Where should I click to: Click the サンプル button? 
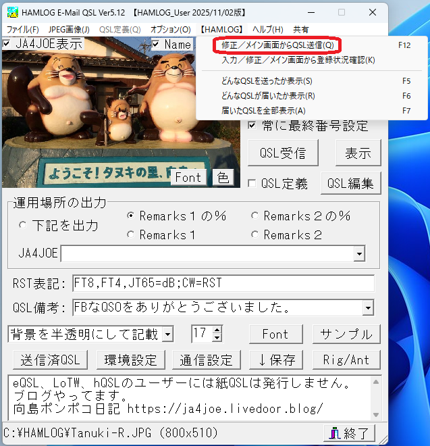click(x=346, y=334)
